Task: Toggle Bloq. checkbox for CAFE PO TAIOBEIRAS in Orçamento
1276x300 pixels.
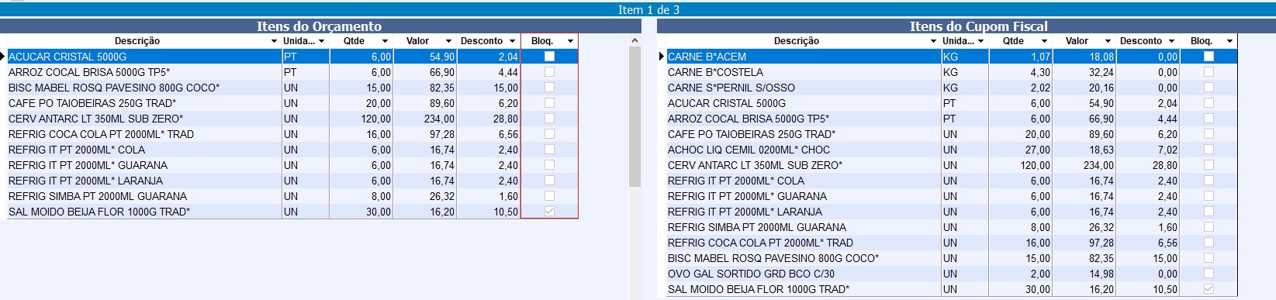Action: [x=549, y=103]
